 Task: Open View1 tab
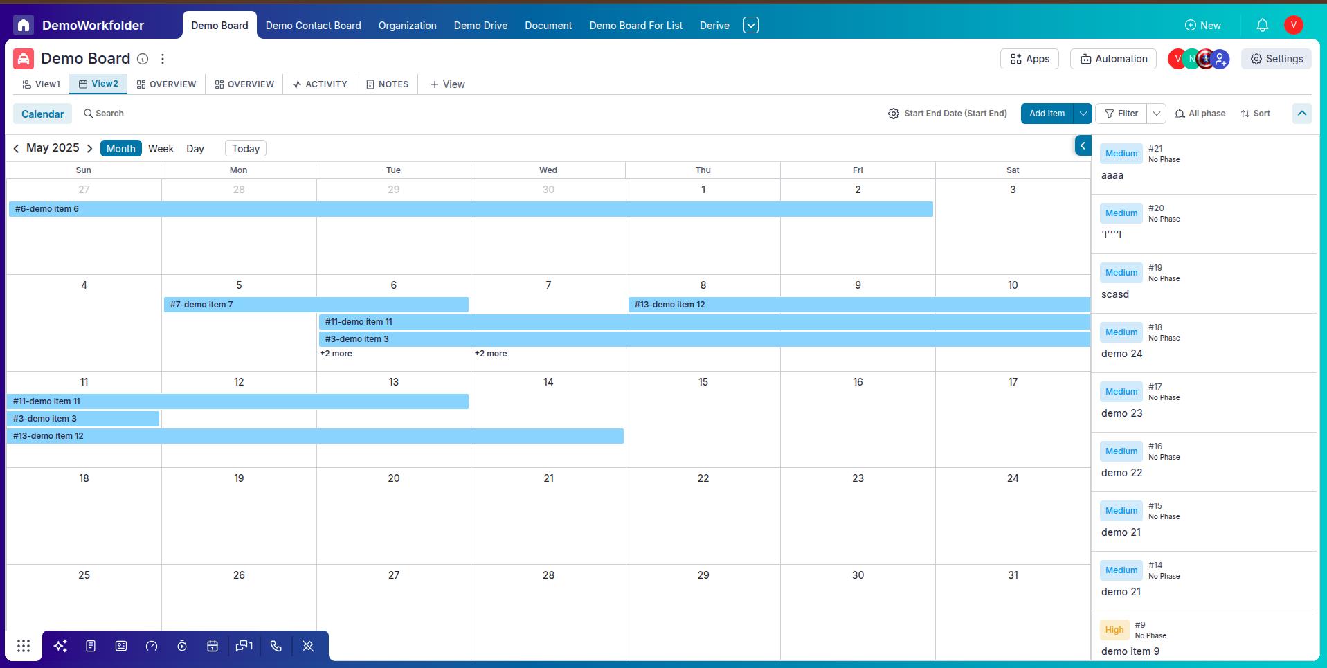click(41, 84)
